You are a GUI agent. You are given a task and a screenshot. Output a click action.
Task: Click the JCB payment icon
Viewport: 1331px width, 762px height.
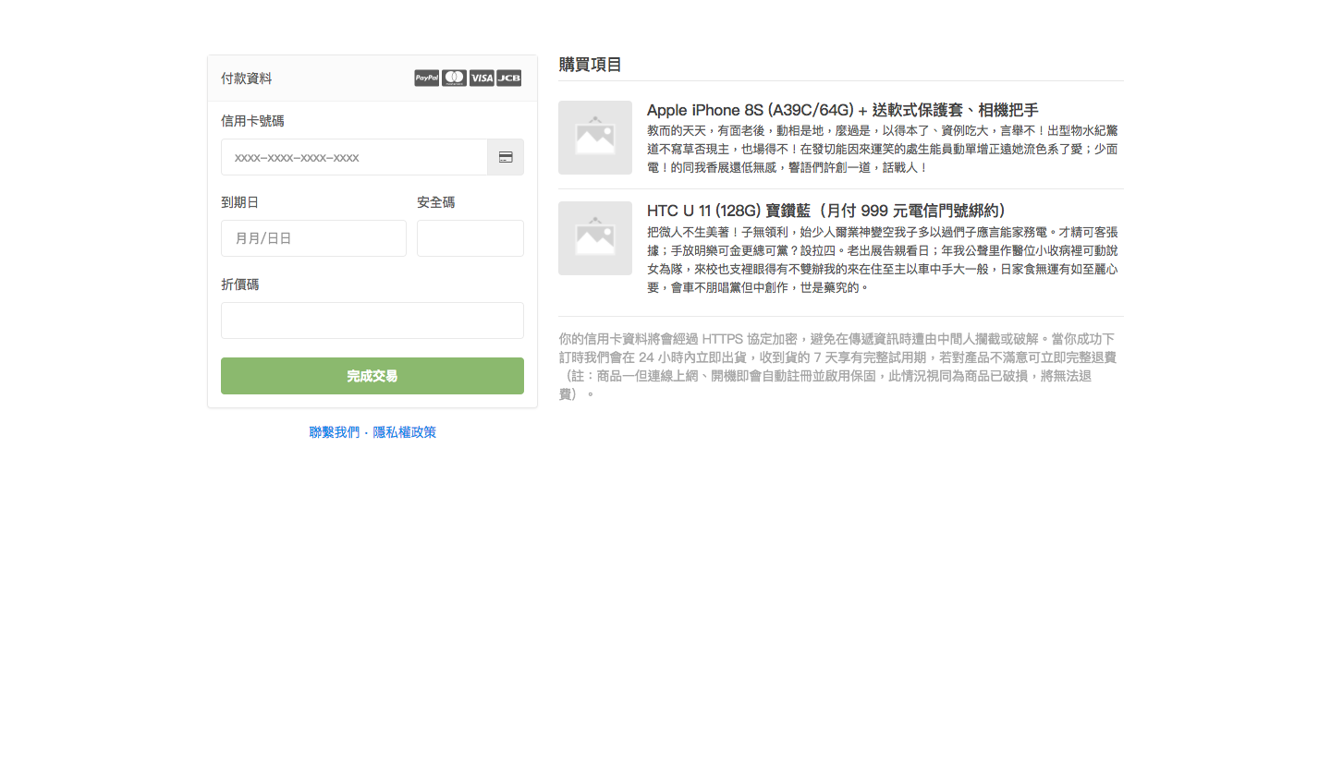509,79
